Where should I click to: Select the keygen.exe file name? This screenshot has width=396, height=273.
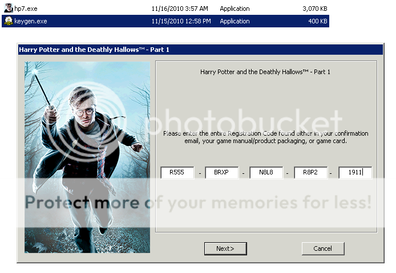[31, 21]
